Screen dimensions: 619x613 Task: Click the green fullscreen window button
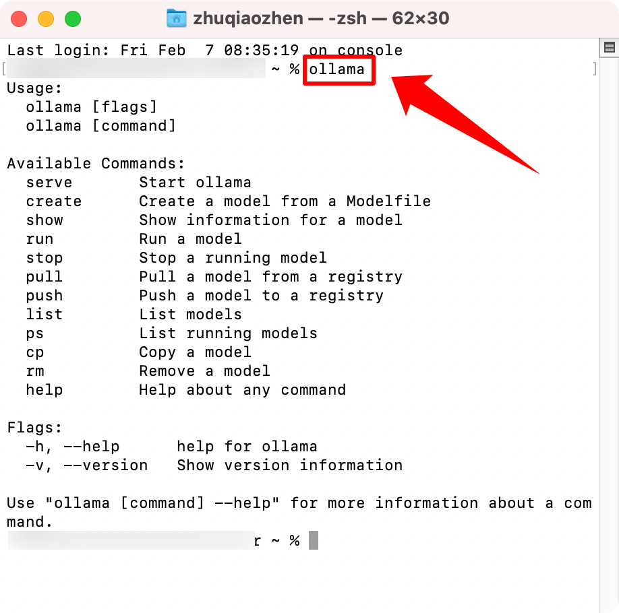click(73, 19)
